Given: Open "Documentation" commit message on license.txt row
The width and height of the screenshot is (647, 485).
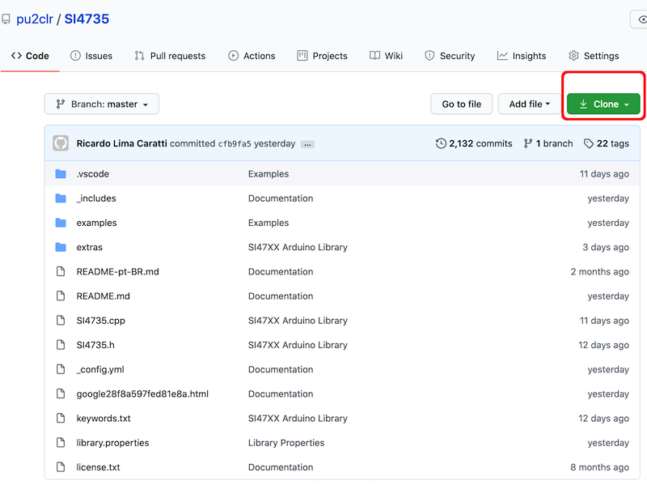Looking at the screenshot, I should coord(281,467).
